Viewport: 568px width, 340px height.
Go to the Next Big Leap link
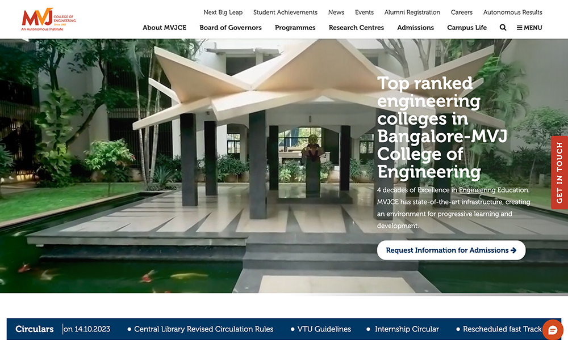[223, 12]
